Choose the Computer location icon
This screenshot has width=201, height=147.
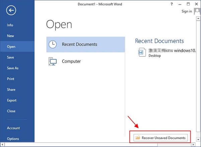tap(53, 61)
